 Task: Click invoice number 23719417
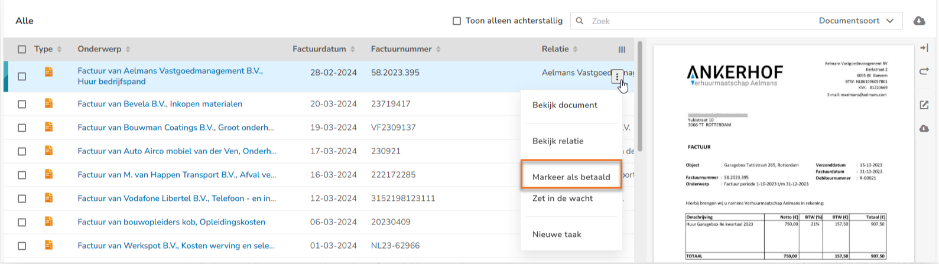click(x=391, y=104)
